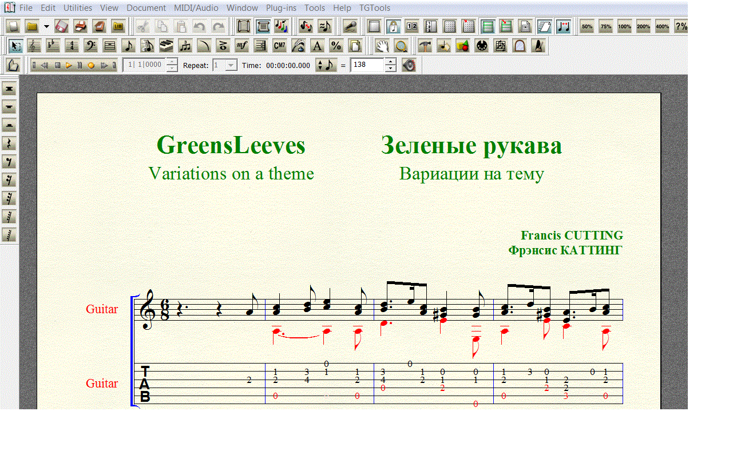Activate the Speedy Entry tool

(x=148, y=46)
